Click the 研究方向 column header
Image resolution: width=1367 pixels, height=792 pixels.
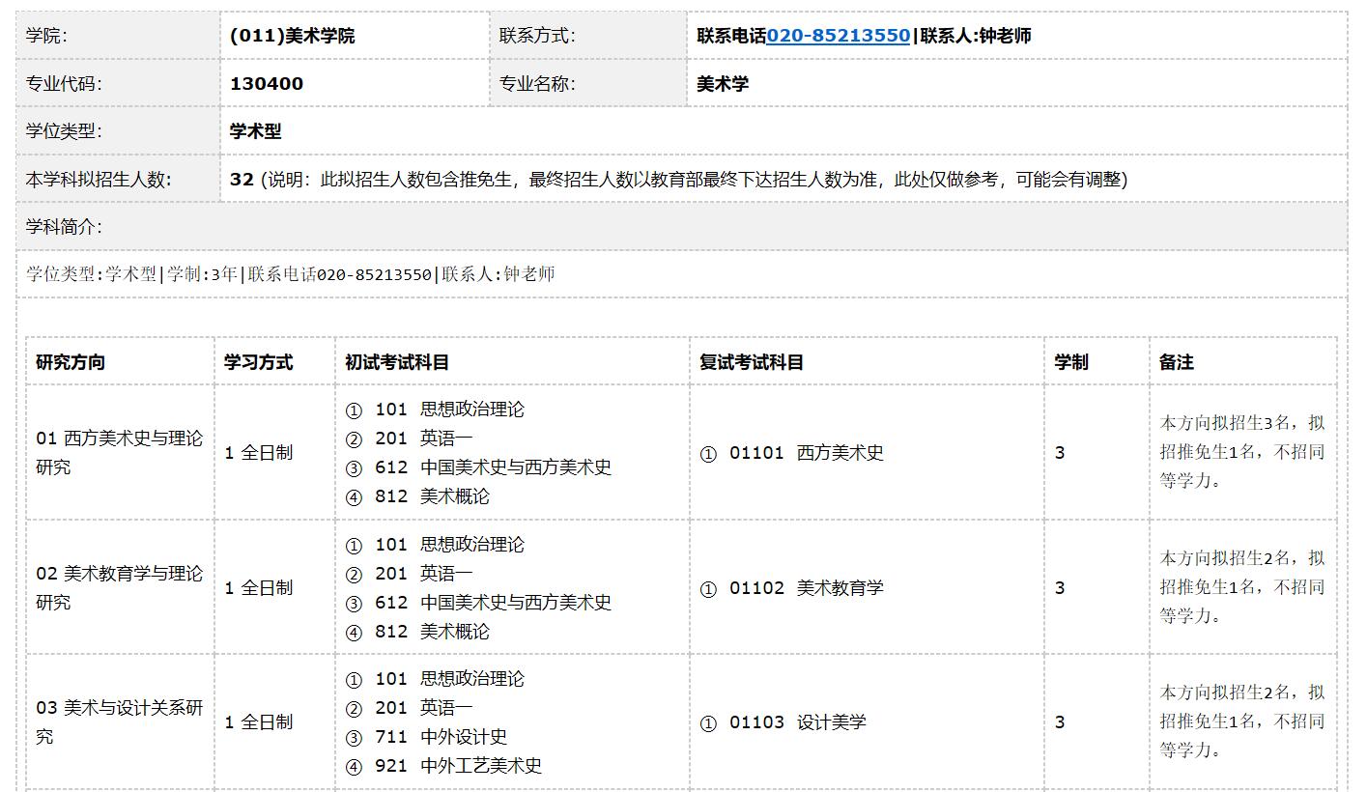pyautogui.click(x=71, y=362)
